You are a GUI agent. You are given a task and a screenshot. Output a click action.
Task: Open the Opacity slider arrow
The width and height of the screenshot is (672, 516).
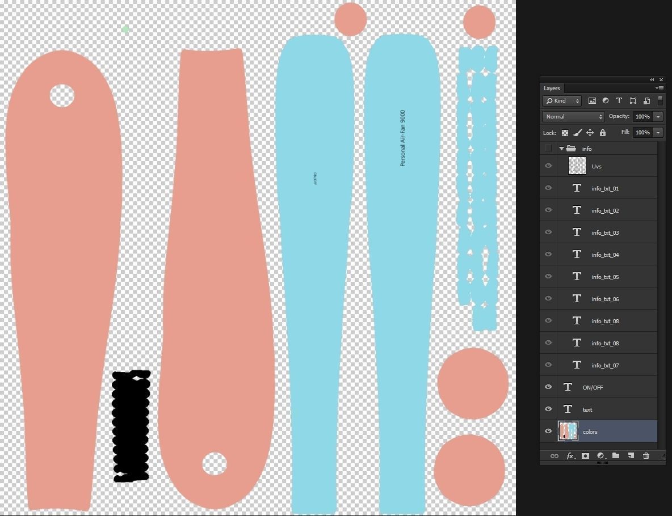(658, 116)
